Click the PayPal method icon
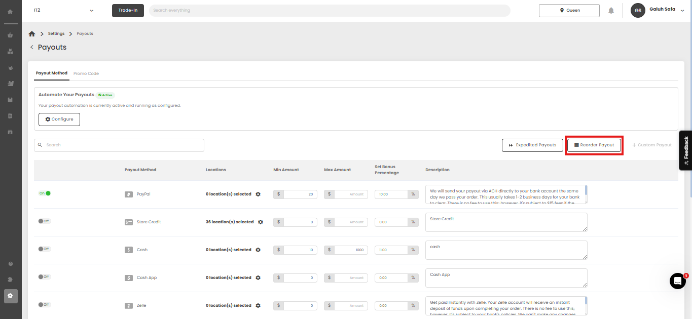692x319 pixels. coord(129,194)
